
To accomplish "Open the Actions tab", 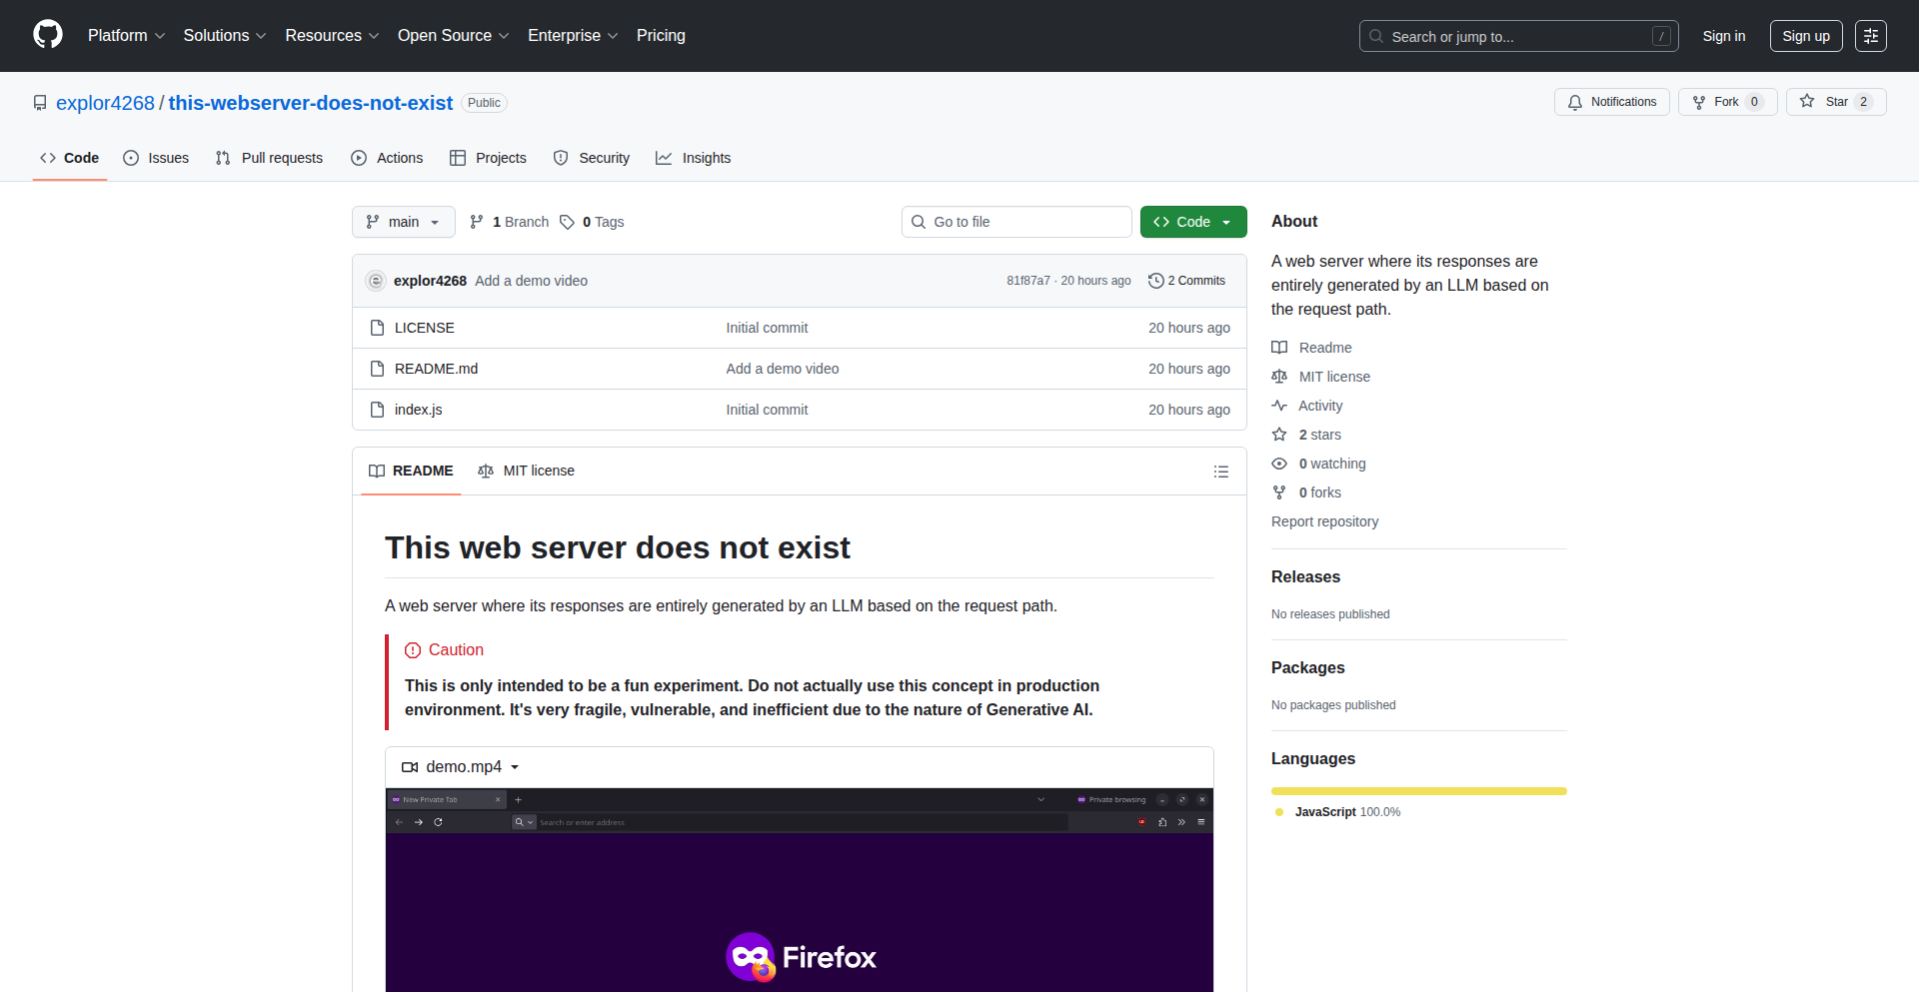I will pyautogui.click(x=387, y=158).
